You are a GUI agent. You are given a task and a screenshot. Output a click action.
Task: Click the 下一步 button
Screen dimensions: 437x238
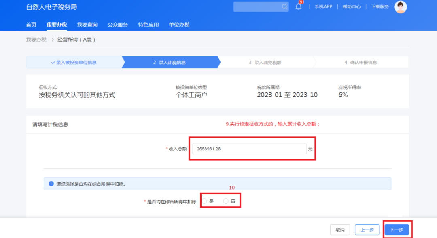click(397, 230)
